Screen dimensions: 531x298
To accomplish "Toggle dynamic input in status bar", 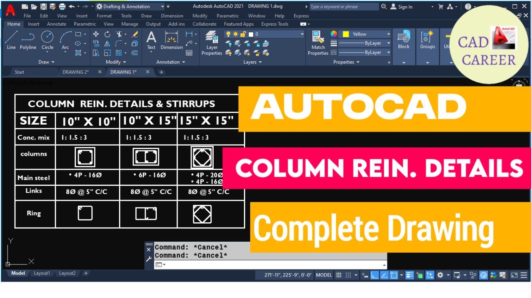I will tap(365, 275).
